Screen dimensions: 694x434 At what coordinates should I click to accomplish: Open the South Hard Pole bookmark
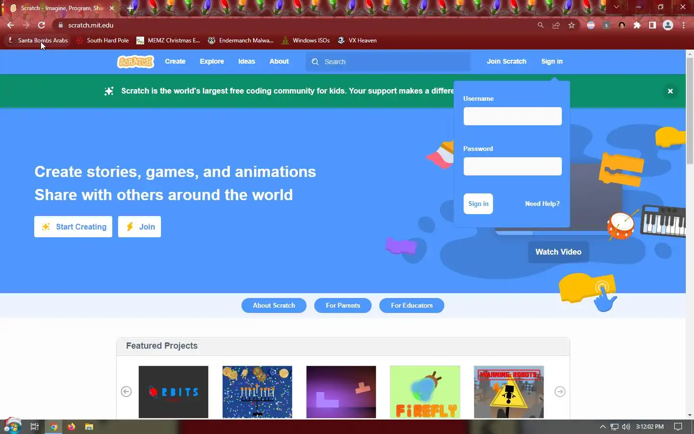point(103,41)
